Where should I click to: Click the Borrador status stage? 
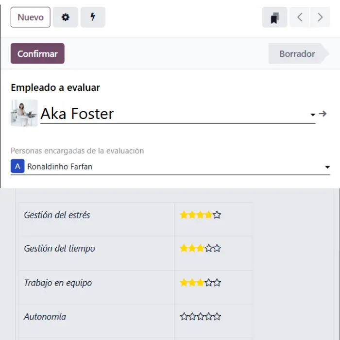297,54
